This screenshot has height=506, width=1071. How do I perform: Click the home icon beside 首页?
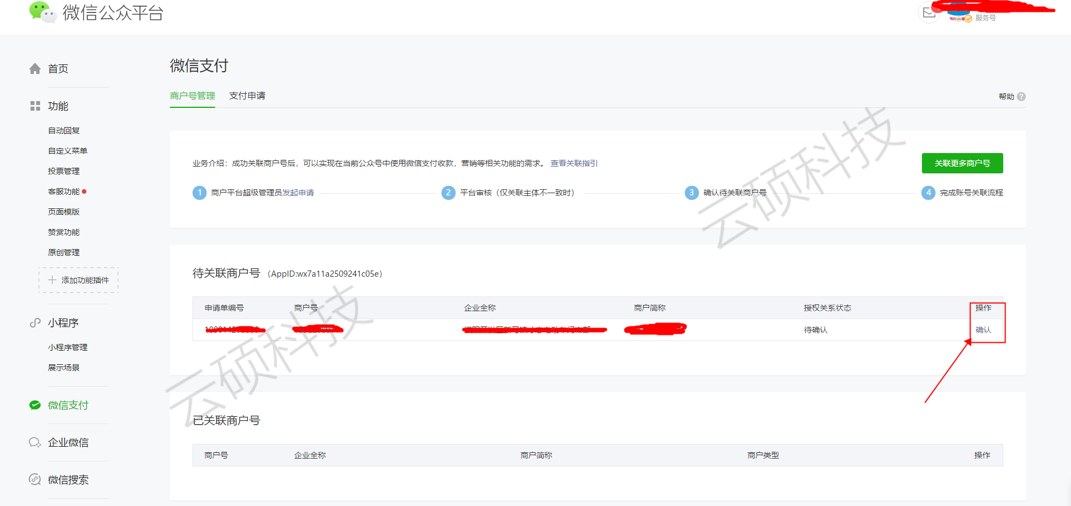35,69
